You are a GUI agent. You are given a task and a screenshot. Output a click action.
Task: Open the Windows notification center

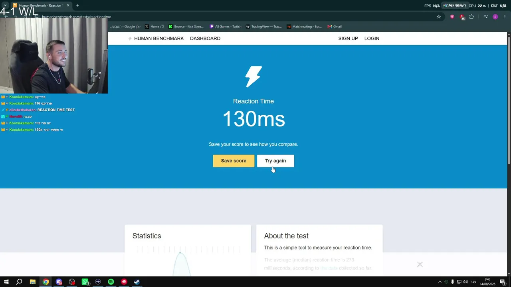[503, 282]
